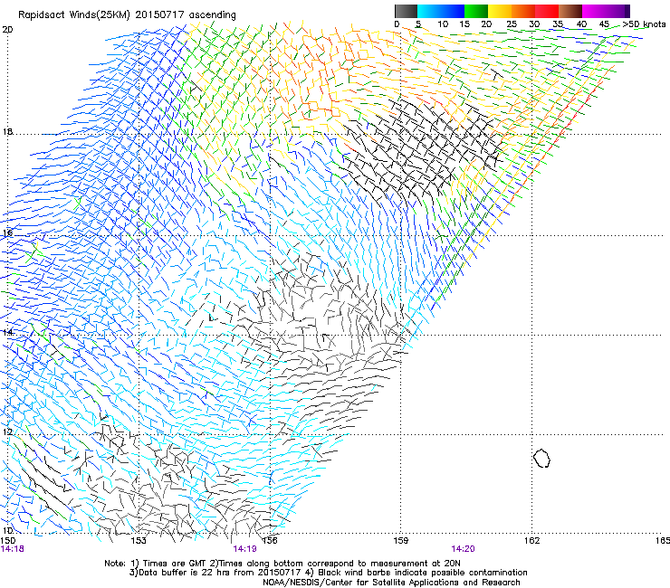Click the '>50 knots' legend label
This screenshot has width=670, height=588.
[x=644, y=24]
